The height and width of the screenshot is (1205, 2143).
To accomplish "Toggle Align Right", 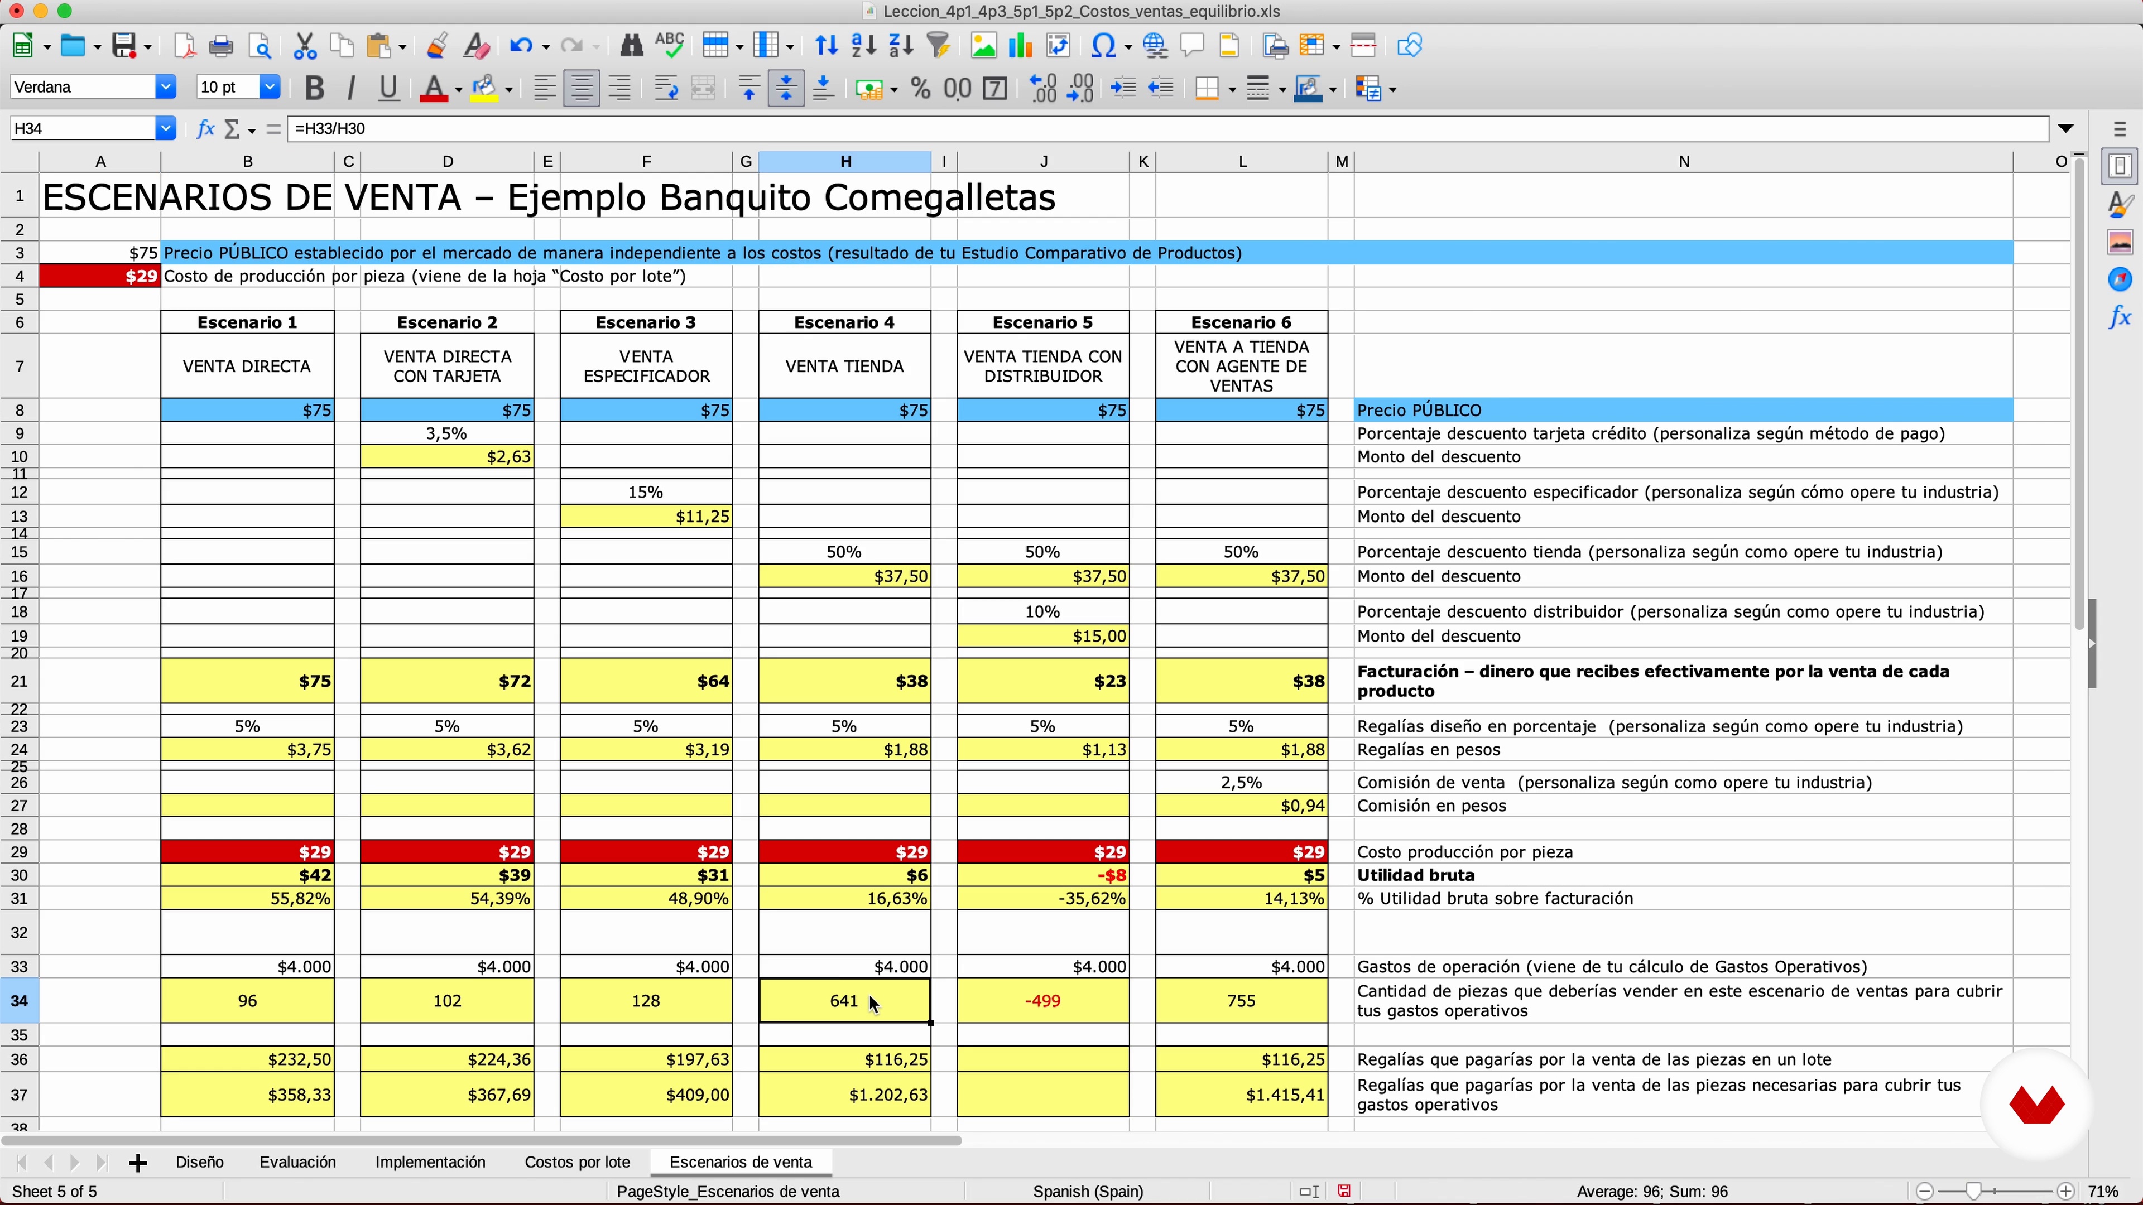I will tap(620, 88).
